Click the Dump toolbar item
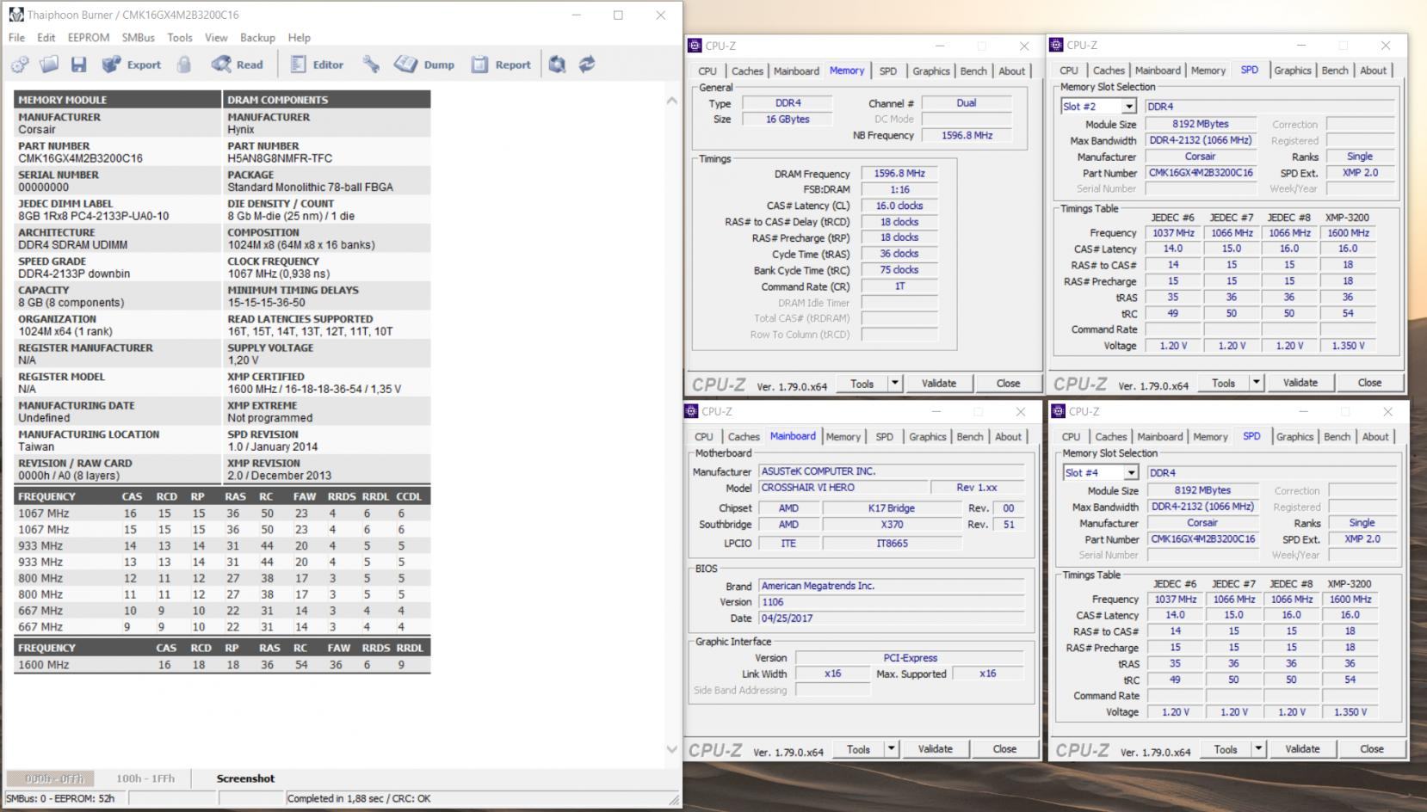 425,65
